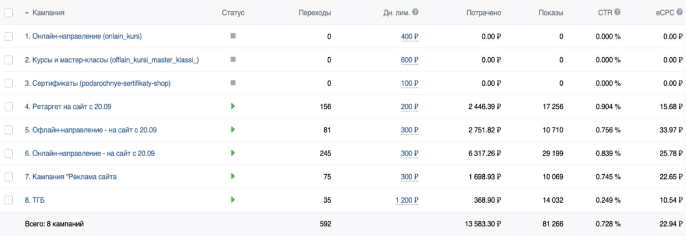Image resolution: width=686 pixels, height=241 pixels.
Task: Select the checkbox for the ТГБ campaign
Action: tap(9, 200)
